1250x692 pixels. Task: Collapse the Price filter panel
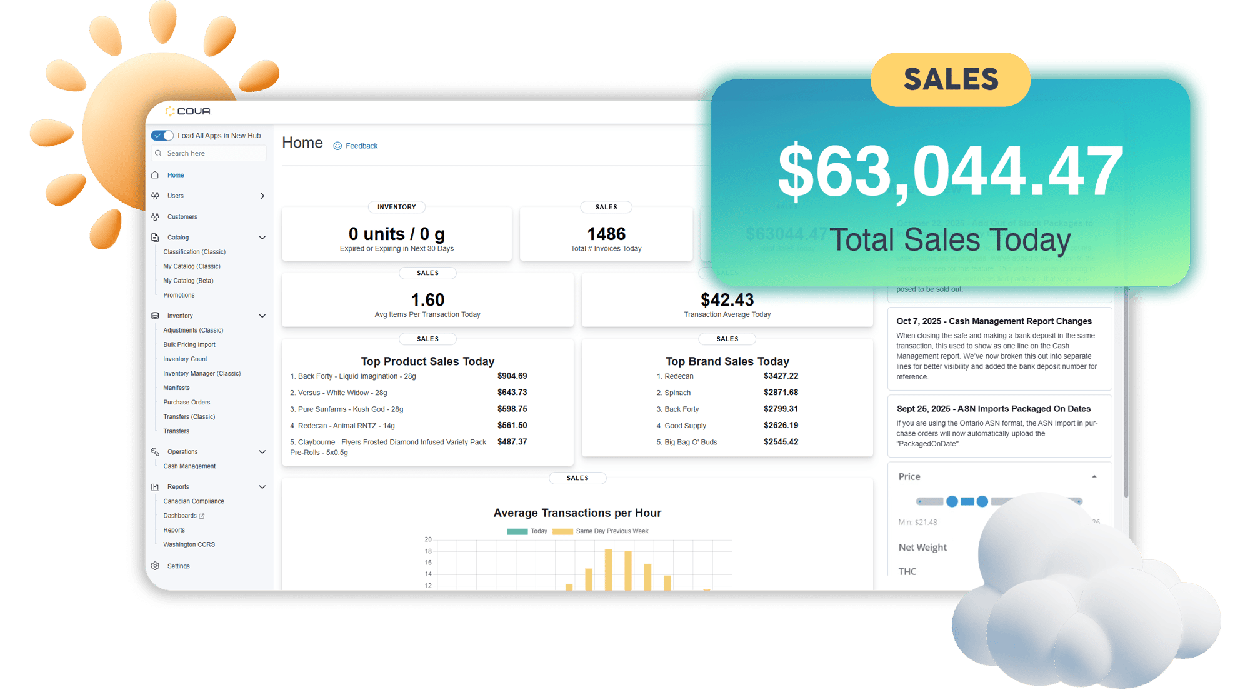point(1094,476)
